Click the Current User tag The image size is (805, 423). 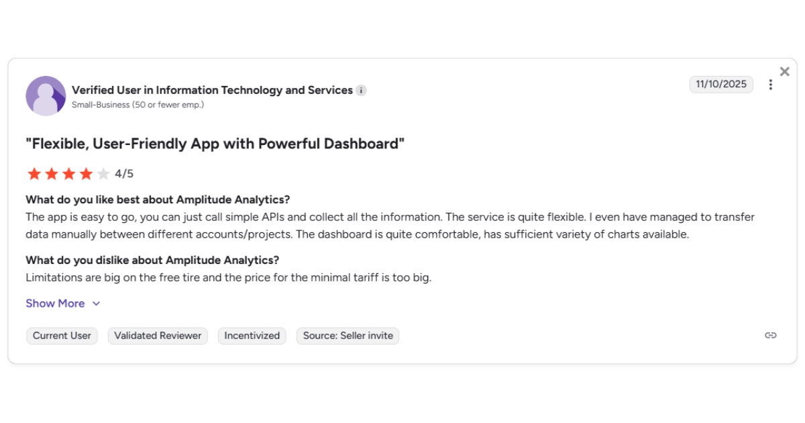(x=62, y=336)
